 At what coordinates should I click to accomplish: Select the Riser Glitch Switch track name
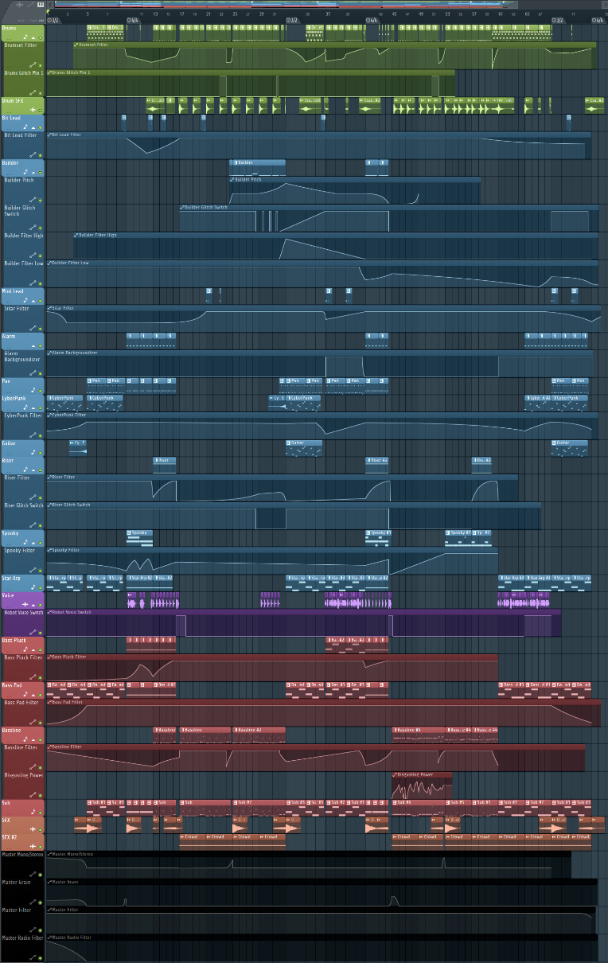pyautogui.click(x=24, y=505)
